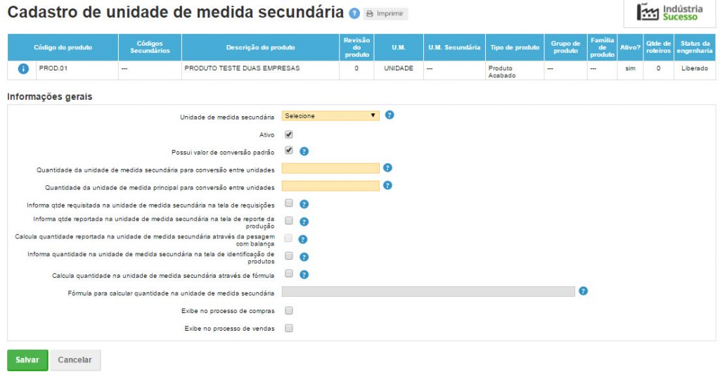This screenshot has width=720, height=375.
Task: Click the info icon in the PROD.01 row
Action: pyautogui.click(x=22, y=69)
